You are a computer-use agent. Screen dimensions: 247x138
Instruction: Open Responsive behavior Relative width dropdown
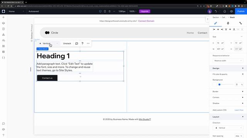click(228, 61)
